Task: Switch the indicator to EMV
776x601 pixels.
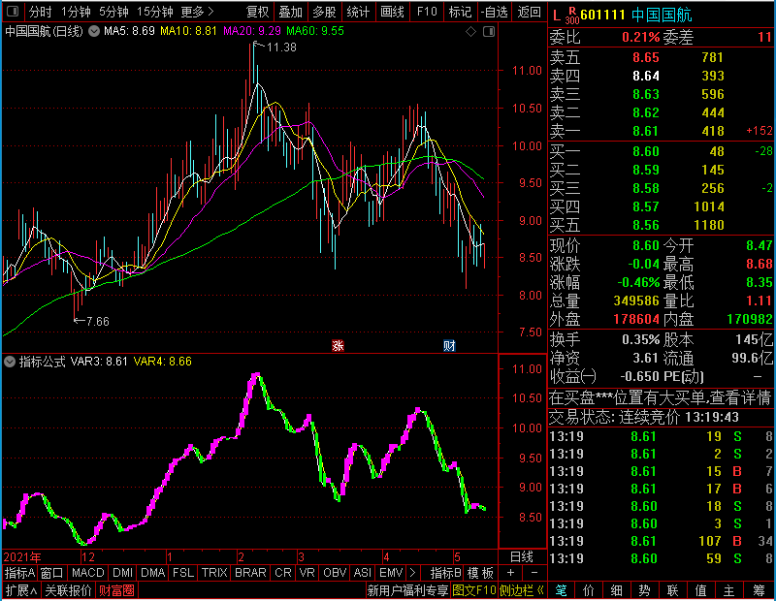Action: point(391,573)
